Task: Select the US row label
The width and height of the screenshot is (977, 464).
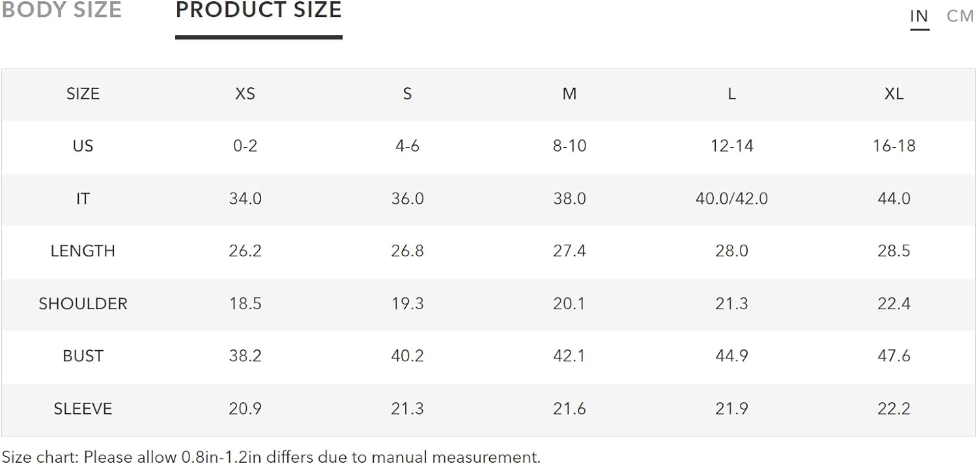Action: [83, 146]
